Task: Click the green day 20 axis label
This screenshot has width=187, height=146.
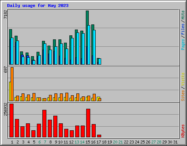Action: [115, 142]
